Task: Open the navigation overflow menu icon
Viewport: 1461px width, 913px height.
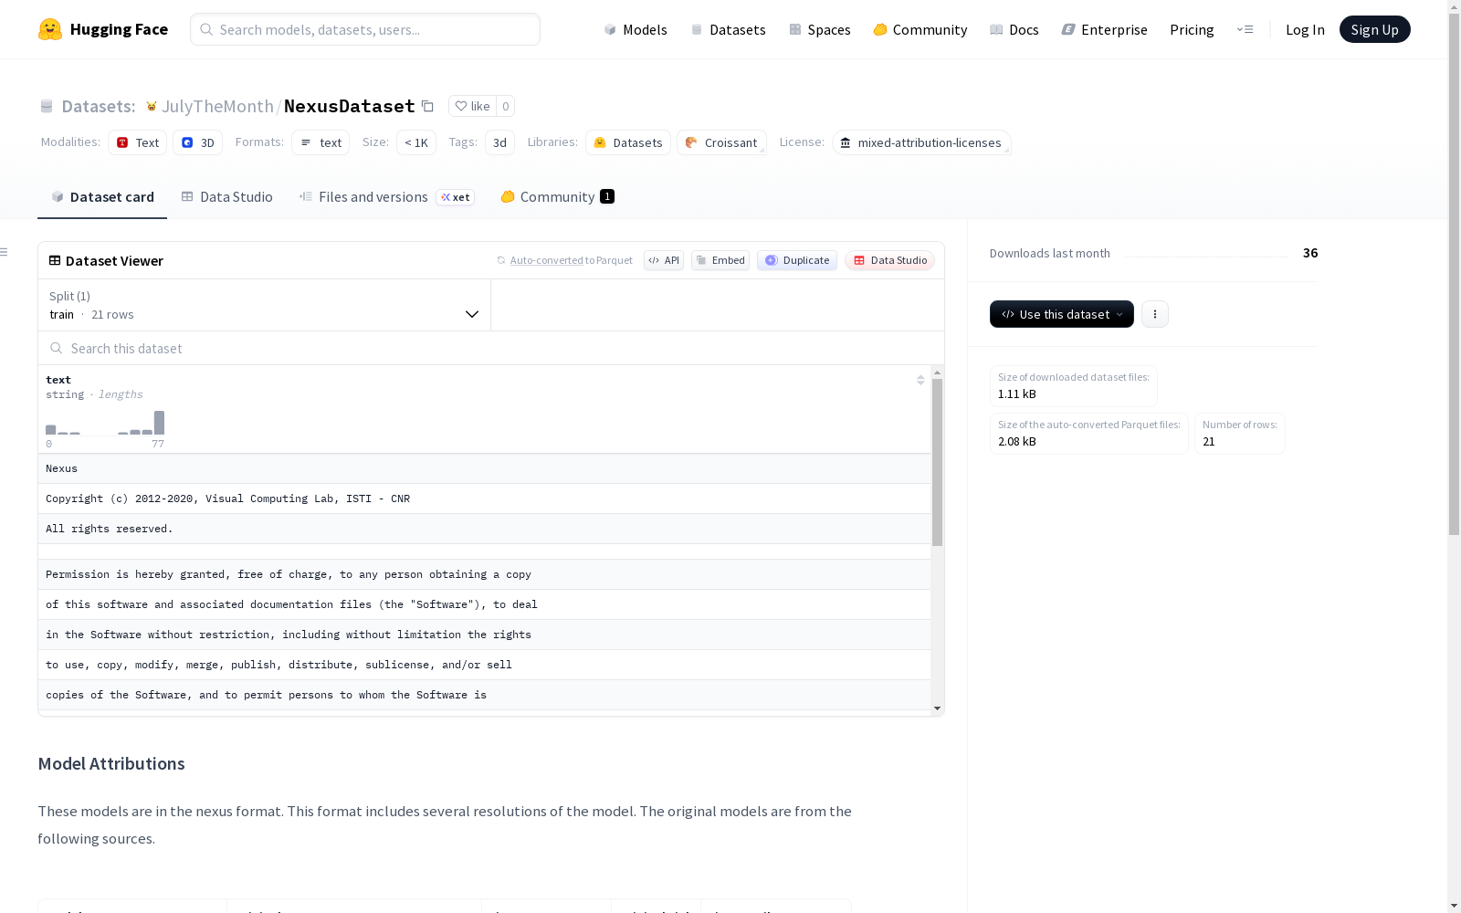Action: click(x=1245, y=29)
